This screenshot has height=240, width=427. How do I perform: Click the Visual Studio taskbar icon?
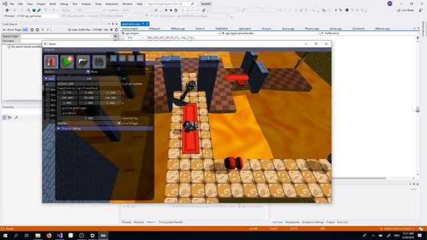coord(59,235)
